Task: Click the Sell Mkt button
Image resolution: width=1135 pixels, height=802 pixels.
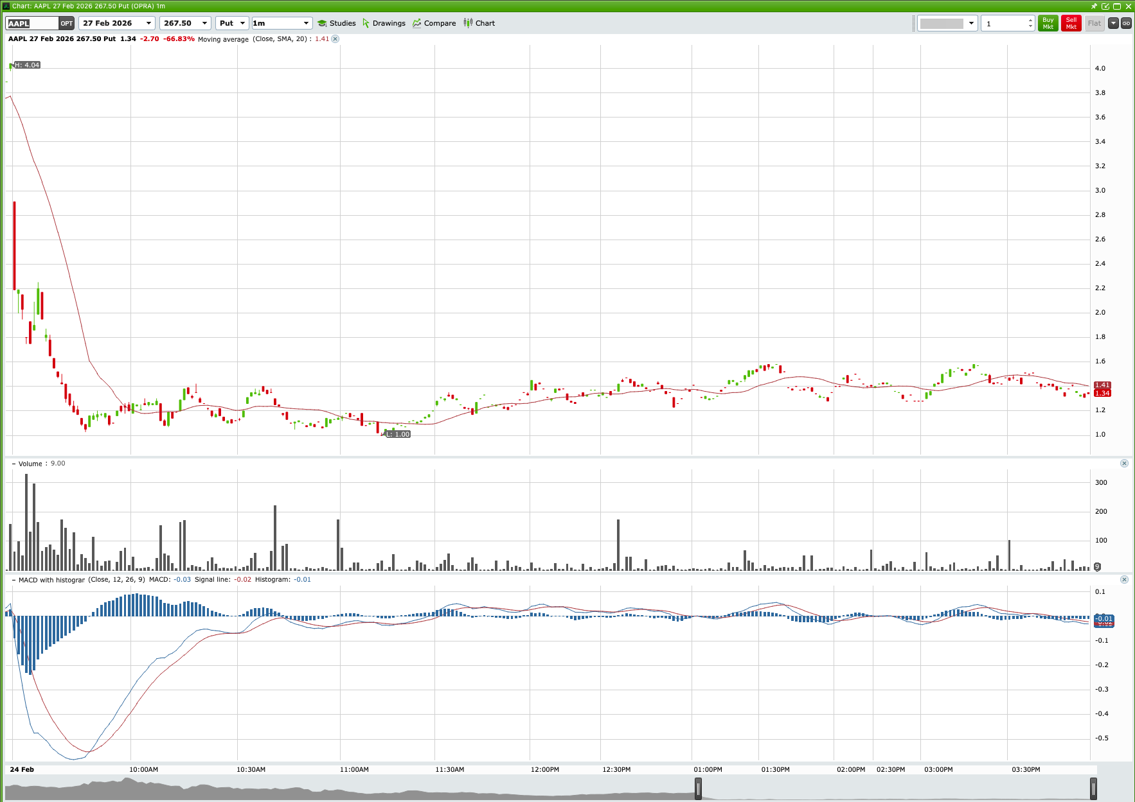Action: tap(1071, 22)
